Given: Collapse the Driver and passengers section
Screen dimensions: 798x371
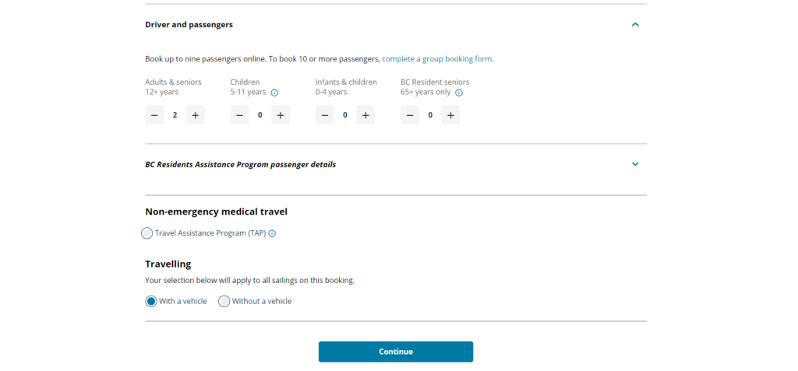Looking at the screenshot, I should 635,25.
